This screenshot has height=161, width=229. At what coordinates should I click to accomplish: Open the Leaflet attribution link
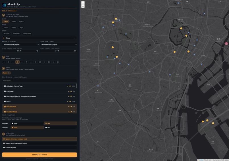201,160
